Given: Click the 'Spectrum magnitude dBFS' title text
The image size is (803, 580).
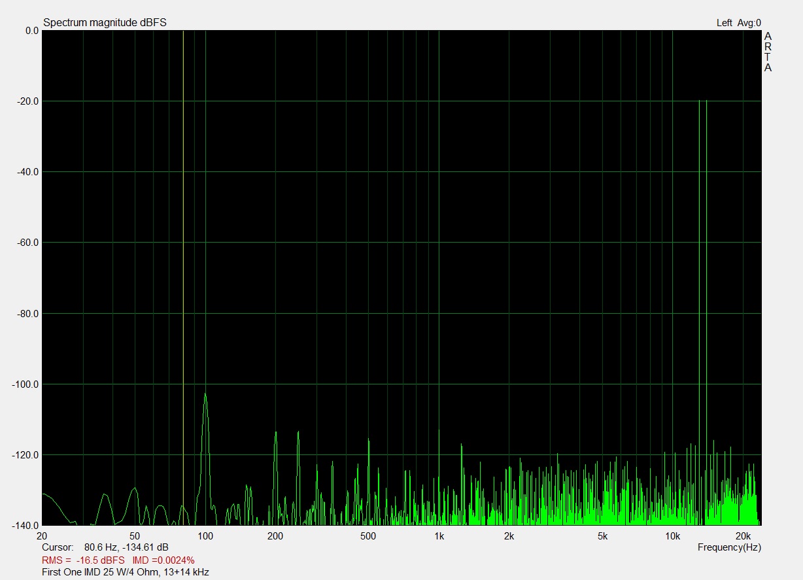Looking at the screenshot, I should click(105, 23).
